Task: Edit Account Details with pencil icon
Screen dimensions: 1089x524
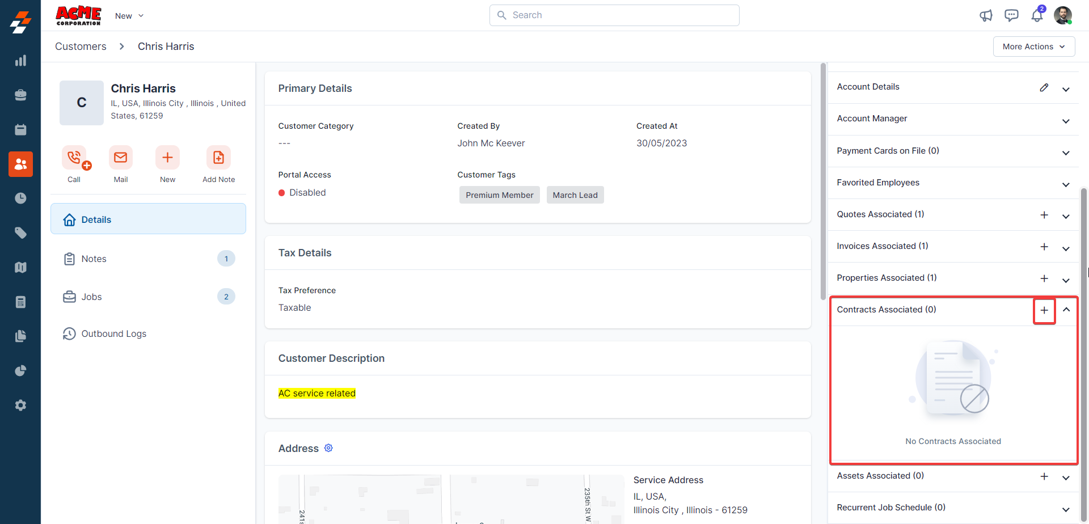Action: coord(1044,87)
